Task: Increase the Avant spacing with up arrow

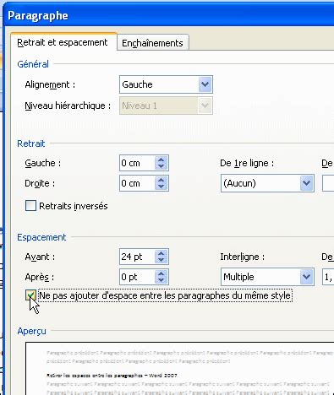Action: click(162, 253)
